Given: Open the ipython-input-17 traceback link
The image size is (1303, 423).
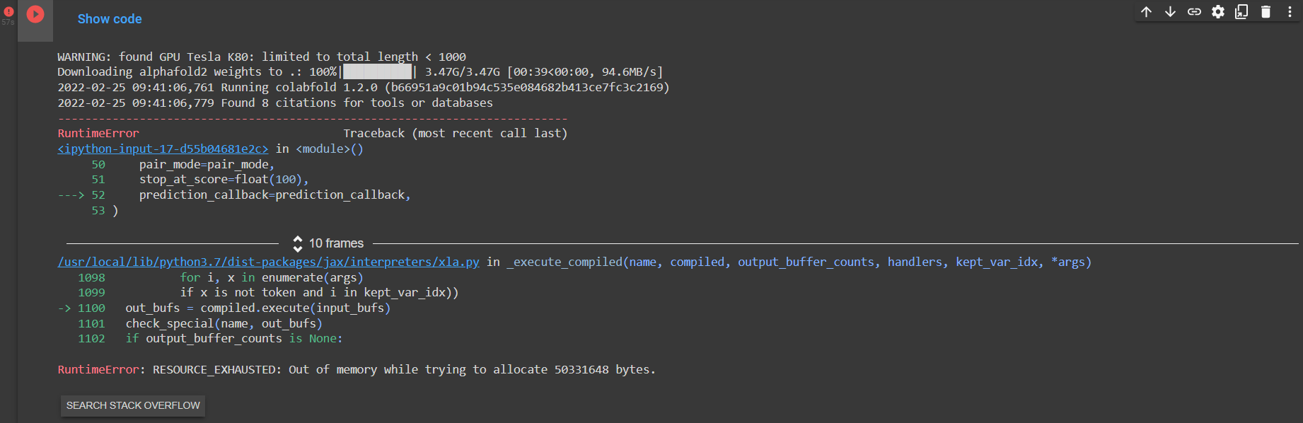Looking at the screenshot, I should pyautogui.click(x=162, y=149).
